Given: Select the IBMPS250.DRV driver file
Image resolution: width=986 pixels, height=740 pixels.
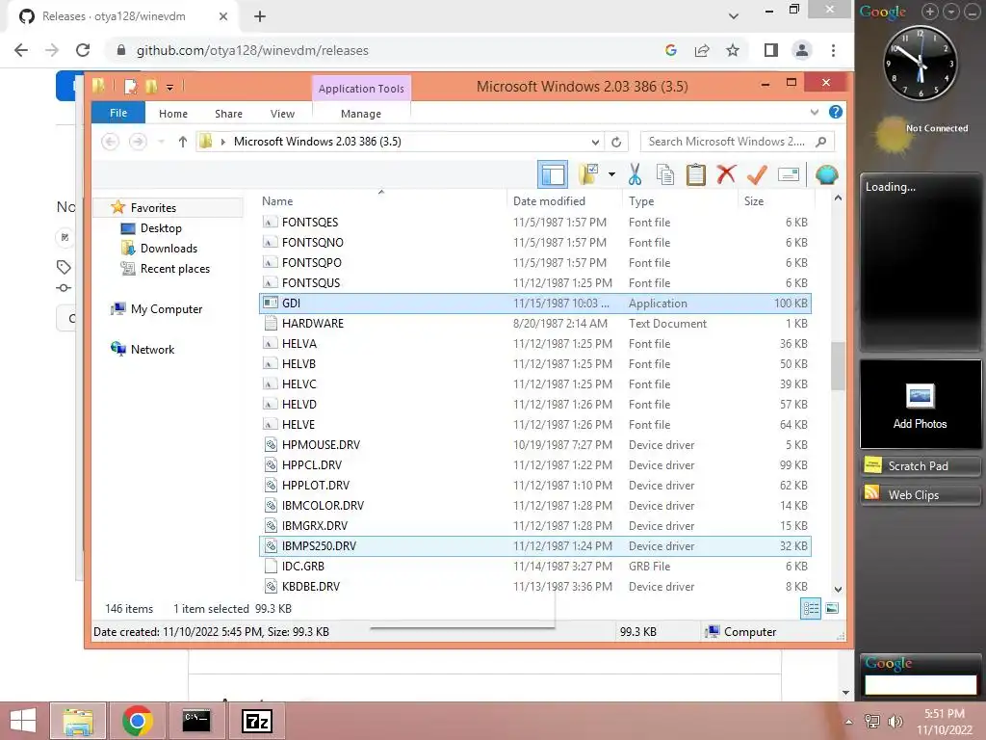Looking at the screenshot, I should tap(535, 546).
